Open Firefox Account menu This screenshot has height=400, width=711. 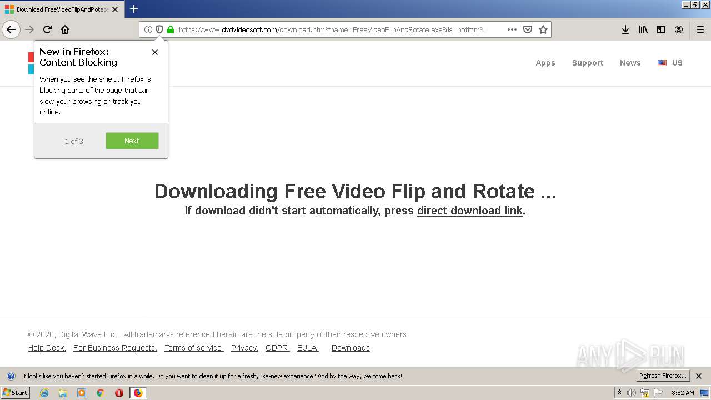[679, 29]
